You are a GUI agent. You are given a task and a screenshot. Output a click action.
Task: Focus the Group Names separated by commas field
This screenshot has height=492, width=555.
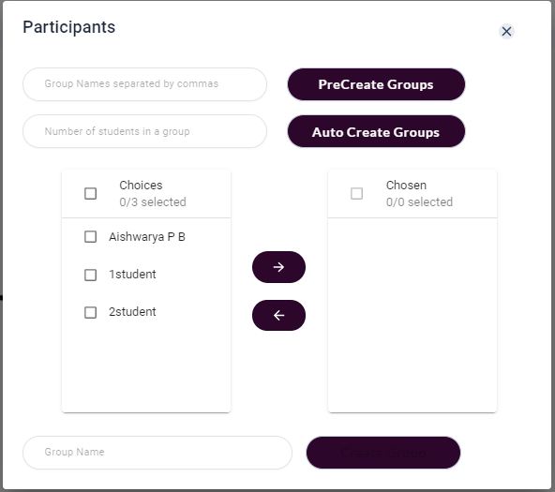[x=144, y=84]
